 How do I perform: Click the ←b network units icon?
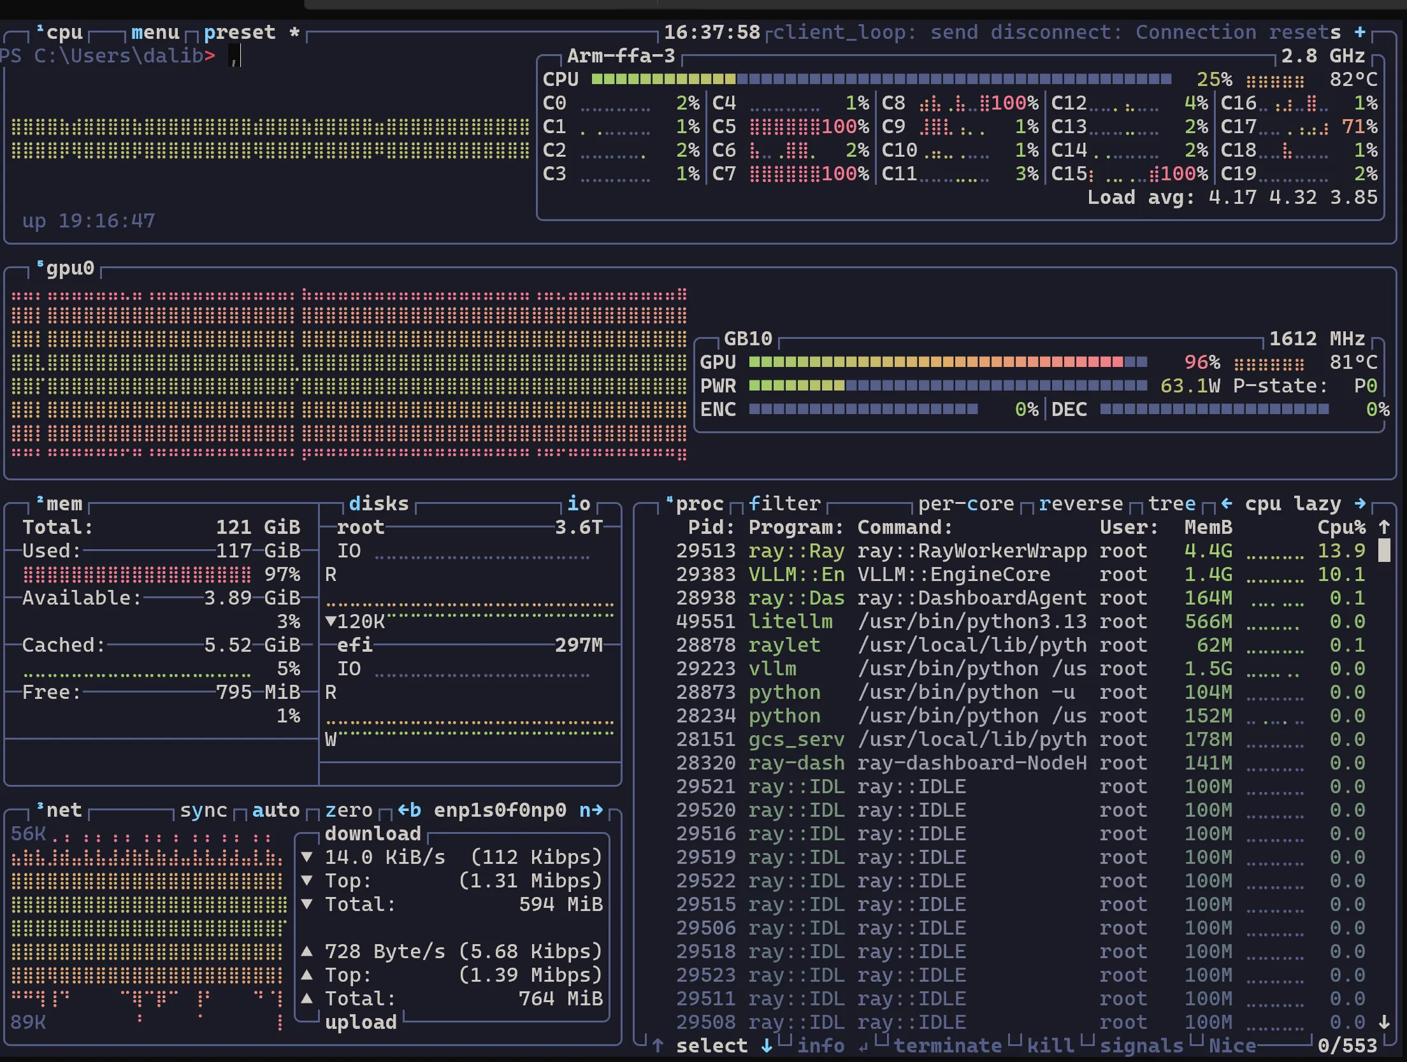click(x=408, y=810)
